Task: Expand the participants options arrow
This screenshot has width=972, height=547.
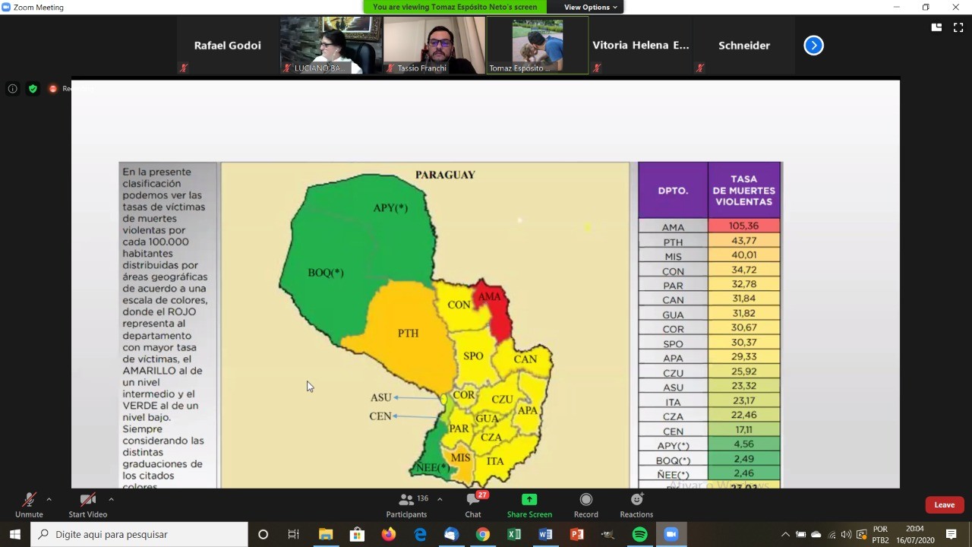Action: pos(440,499)
